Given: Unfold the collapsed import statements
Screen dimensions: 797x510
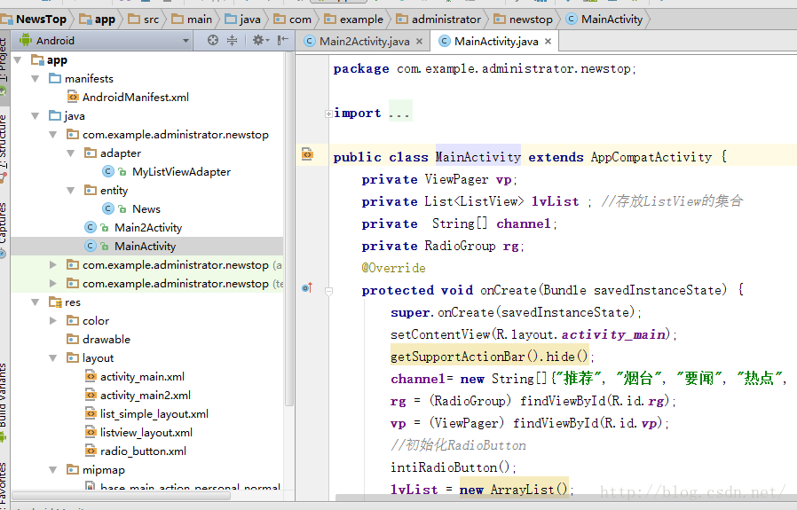Looking at the screenshot, I should point(327,114).
